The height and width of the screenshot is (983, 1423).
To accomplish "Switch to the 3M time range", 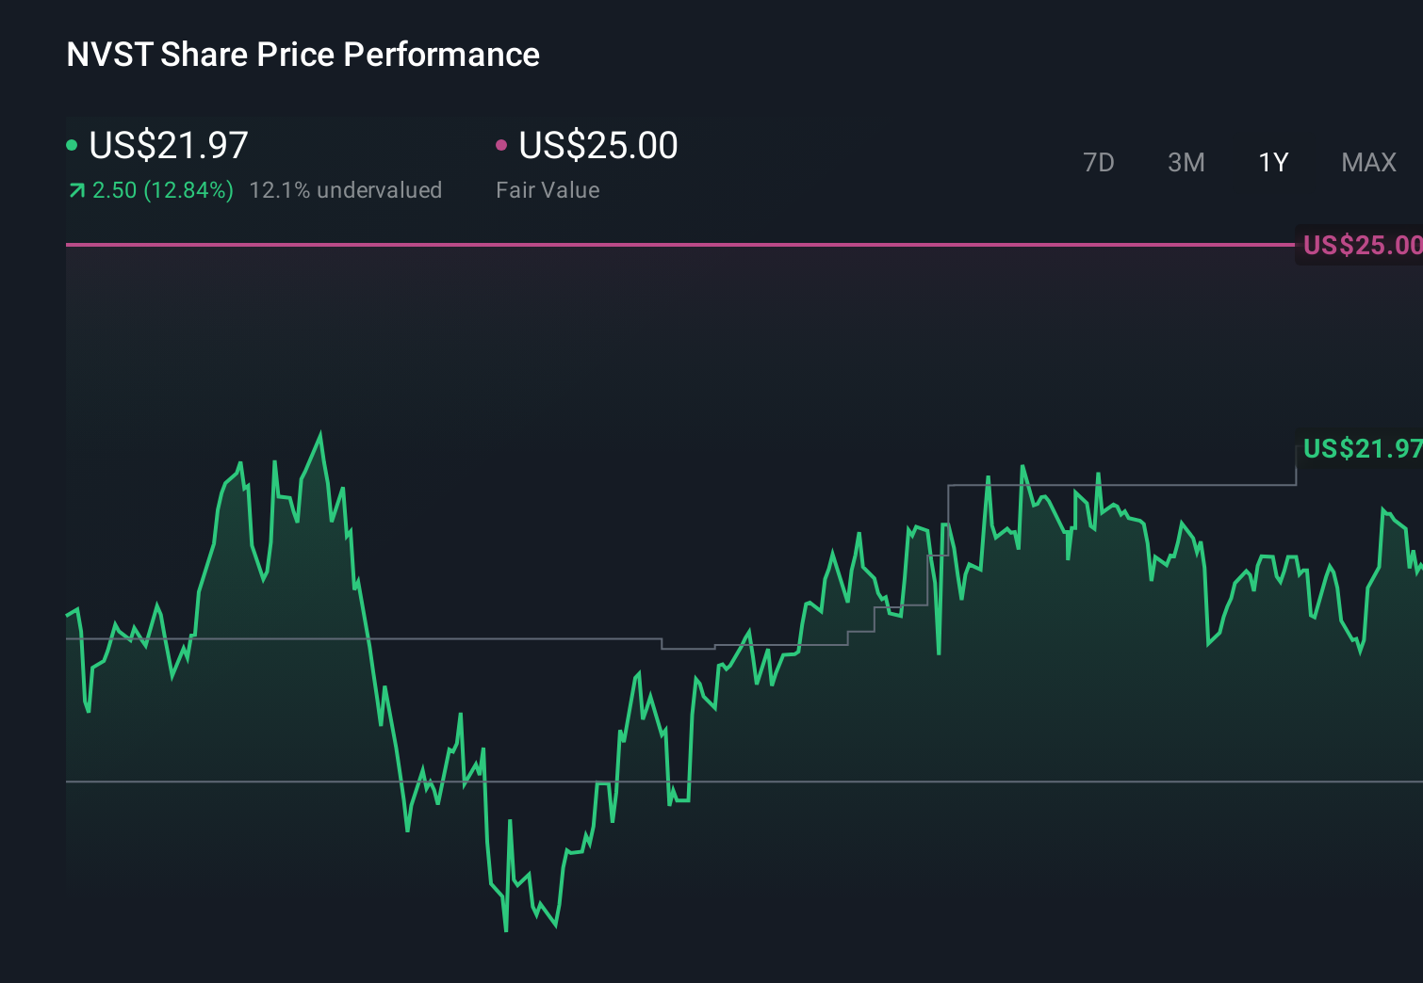I will (x=1186, y=162).
